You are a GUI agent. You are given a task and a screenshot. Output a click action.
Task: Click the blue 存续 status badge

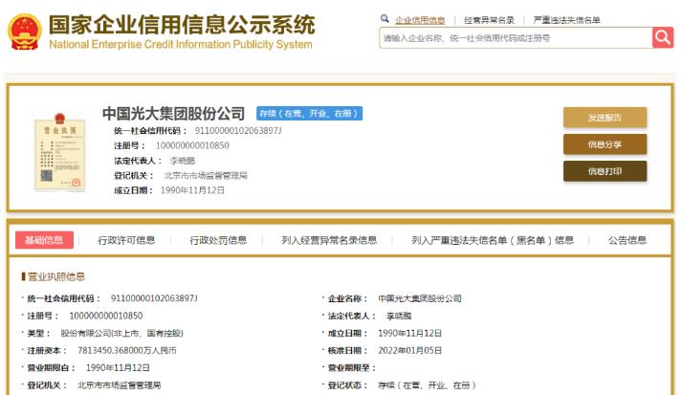(309, 113)
